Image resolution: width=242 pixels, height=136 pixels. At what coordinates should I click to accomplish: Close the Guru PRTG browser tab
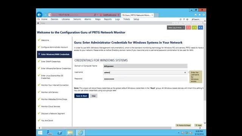(x=152, y=15)
